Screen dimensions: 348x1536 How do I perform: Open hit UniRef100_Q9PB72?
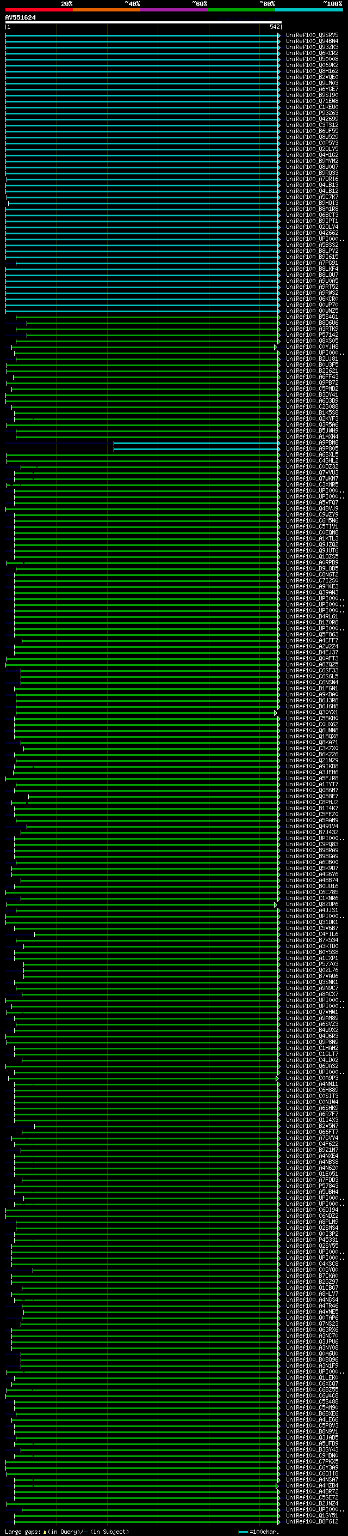312,383
